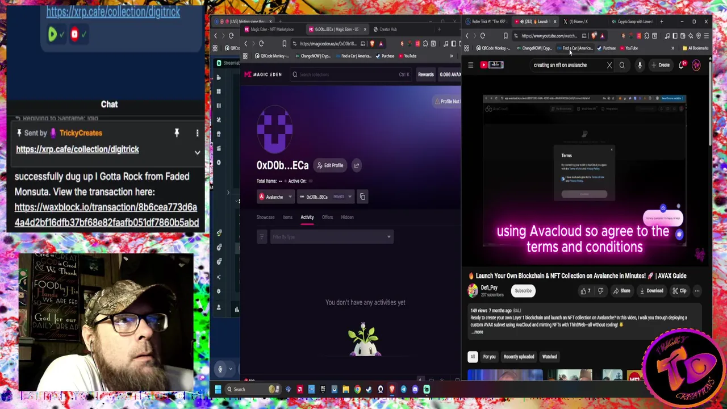Click Clip button under video
Screen dimensions: 727x409
click(x=679, y=291)
